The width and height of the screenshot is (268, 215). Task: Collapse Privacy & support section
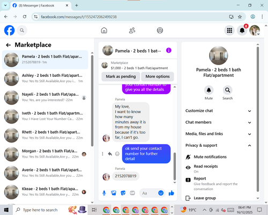coord(218,145)
